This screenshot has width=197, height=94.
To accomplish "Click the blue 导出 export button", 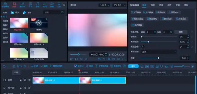I will click(x=133, y=66).
